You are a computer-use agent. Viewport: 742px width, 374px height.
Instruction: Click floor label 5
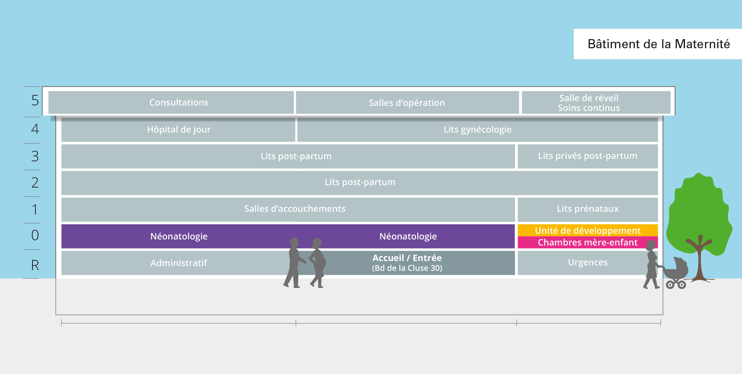coord(35,100)
